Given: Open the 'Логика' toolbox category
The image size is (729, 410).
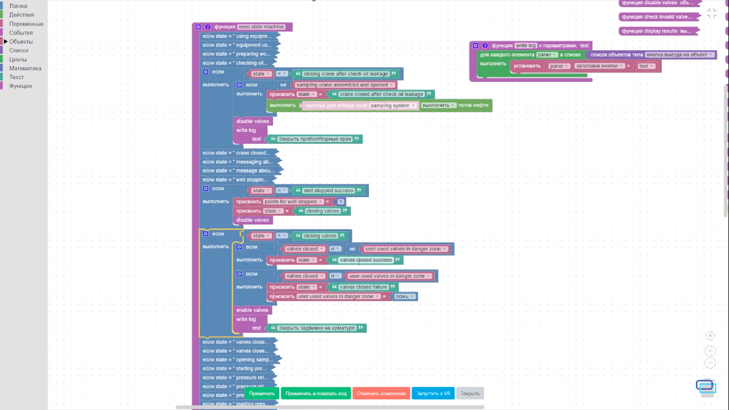Looking at the screenshot, I should click(x=18, y=6).
